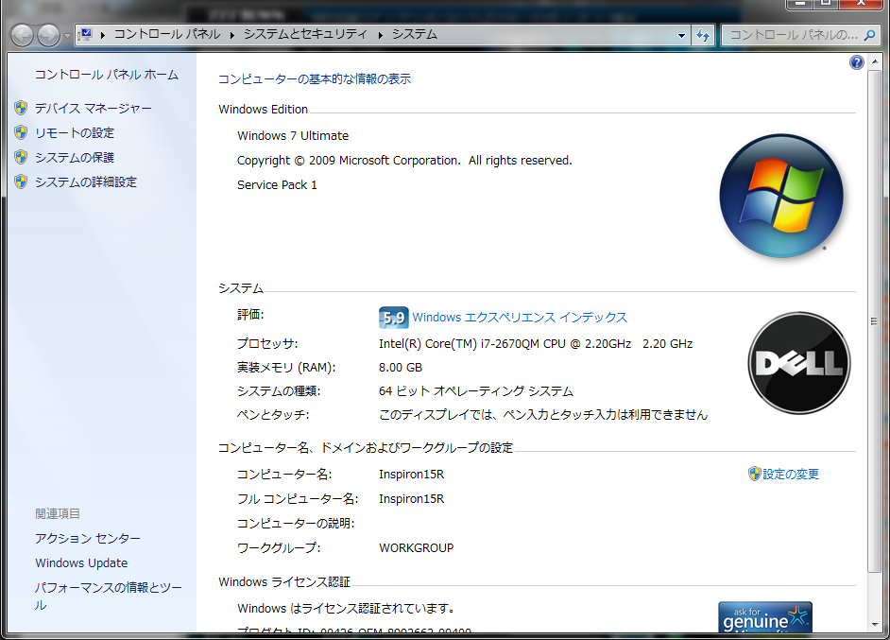Select システム in the address breadcrumb
This screenshot has height=640, width=890.
pyautogui.click(x=415, y=34)
